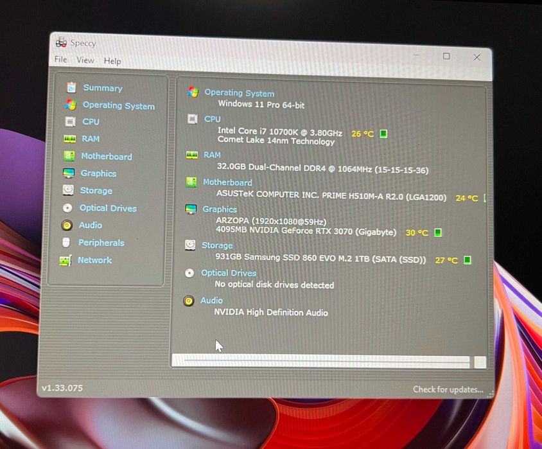Click the Windows flag icon in summary panel
The width and height of the screenshot is (542, 449).
tap(193, 92)
